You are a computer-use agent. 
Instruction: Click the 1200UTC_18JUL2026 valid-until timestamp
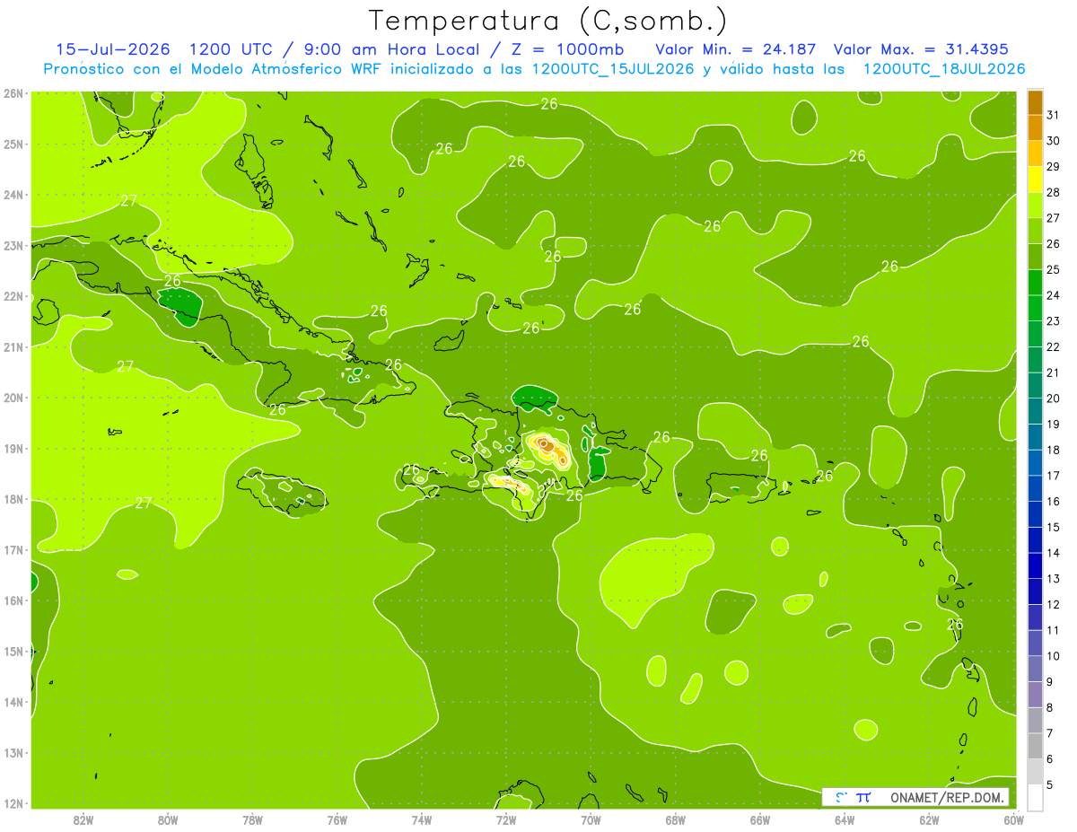pos(943,69)
